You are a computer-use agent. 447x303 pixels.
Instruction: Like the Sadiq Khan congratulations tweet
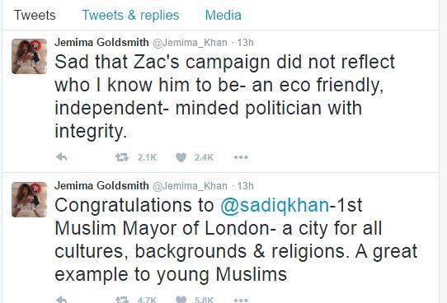click(181, 300)
